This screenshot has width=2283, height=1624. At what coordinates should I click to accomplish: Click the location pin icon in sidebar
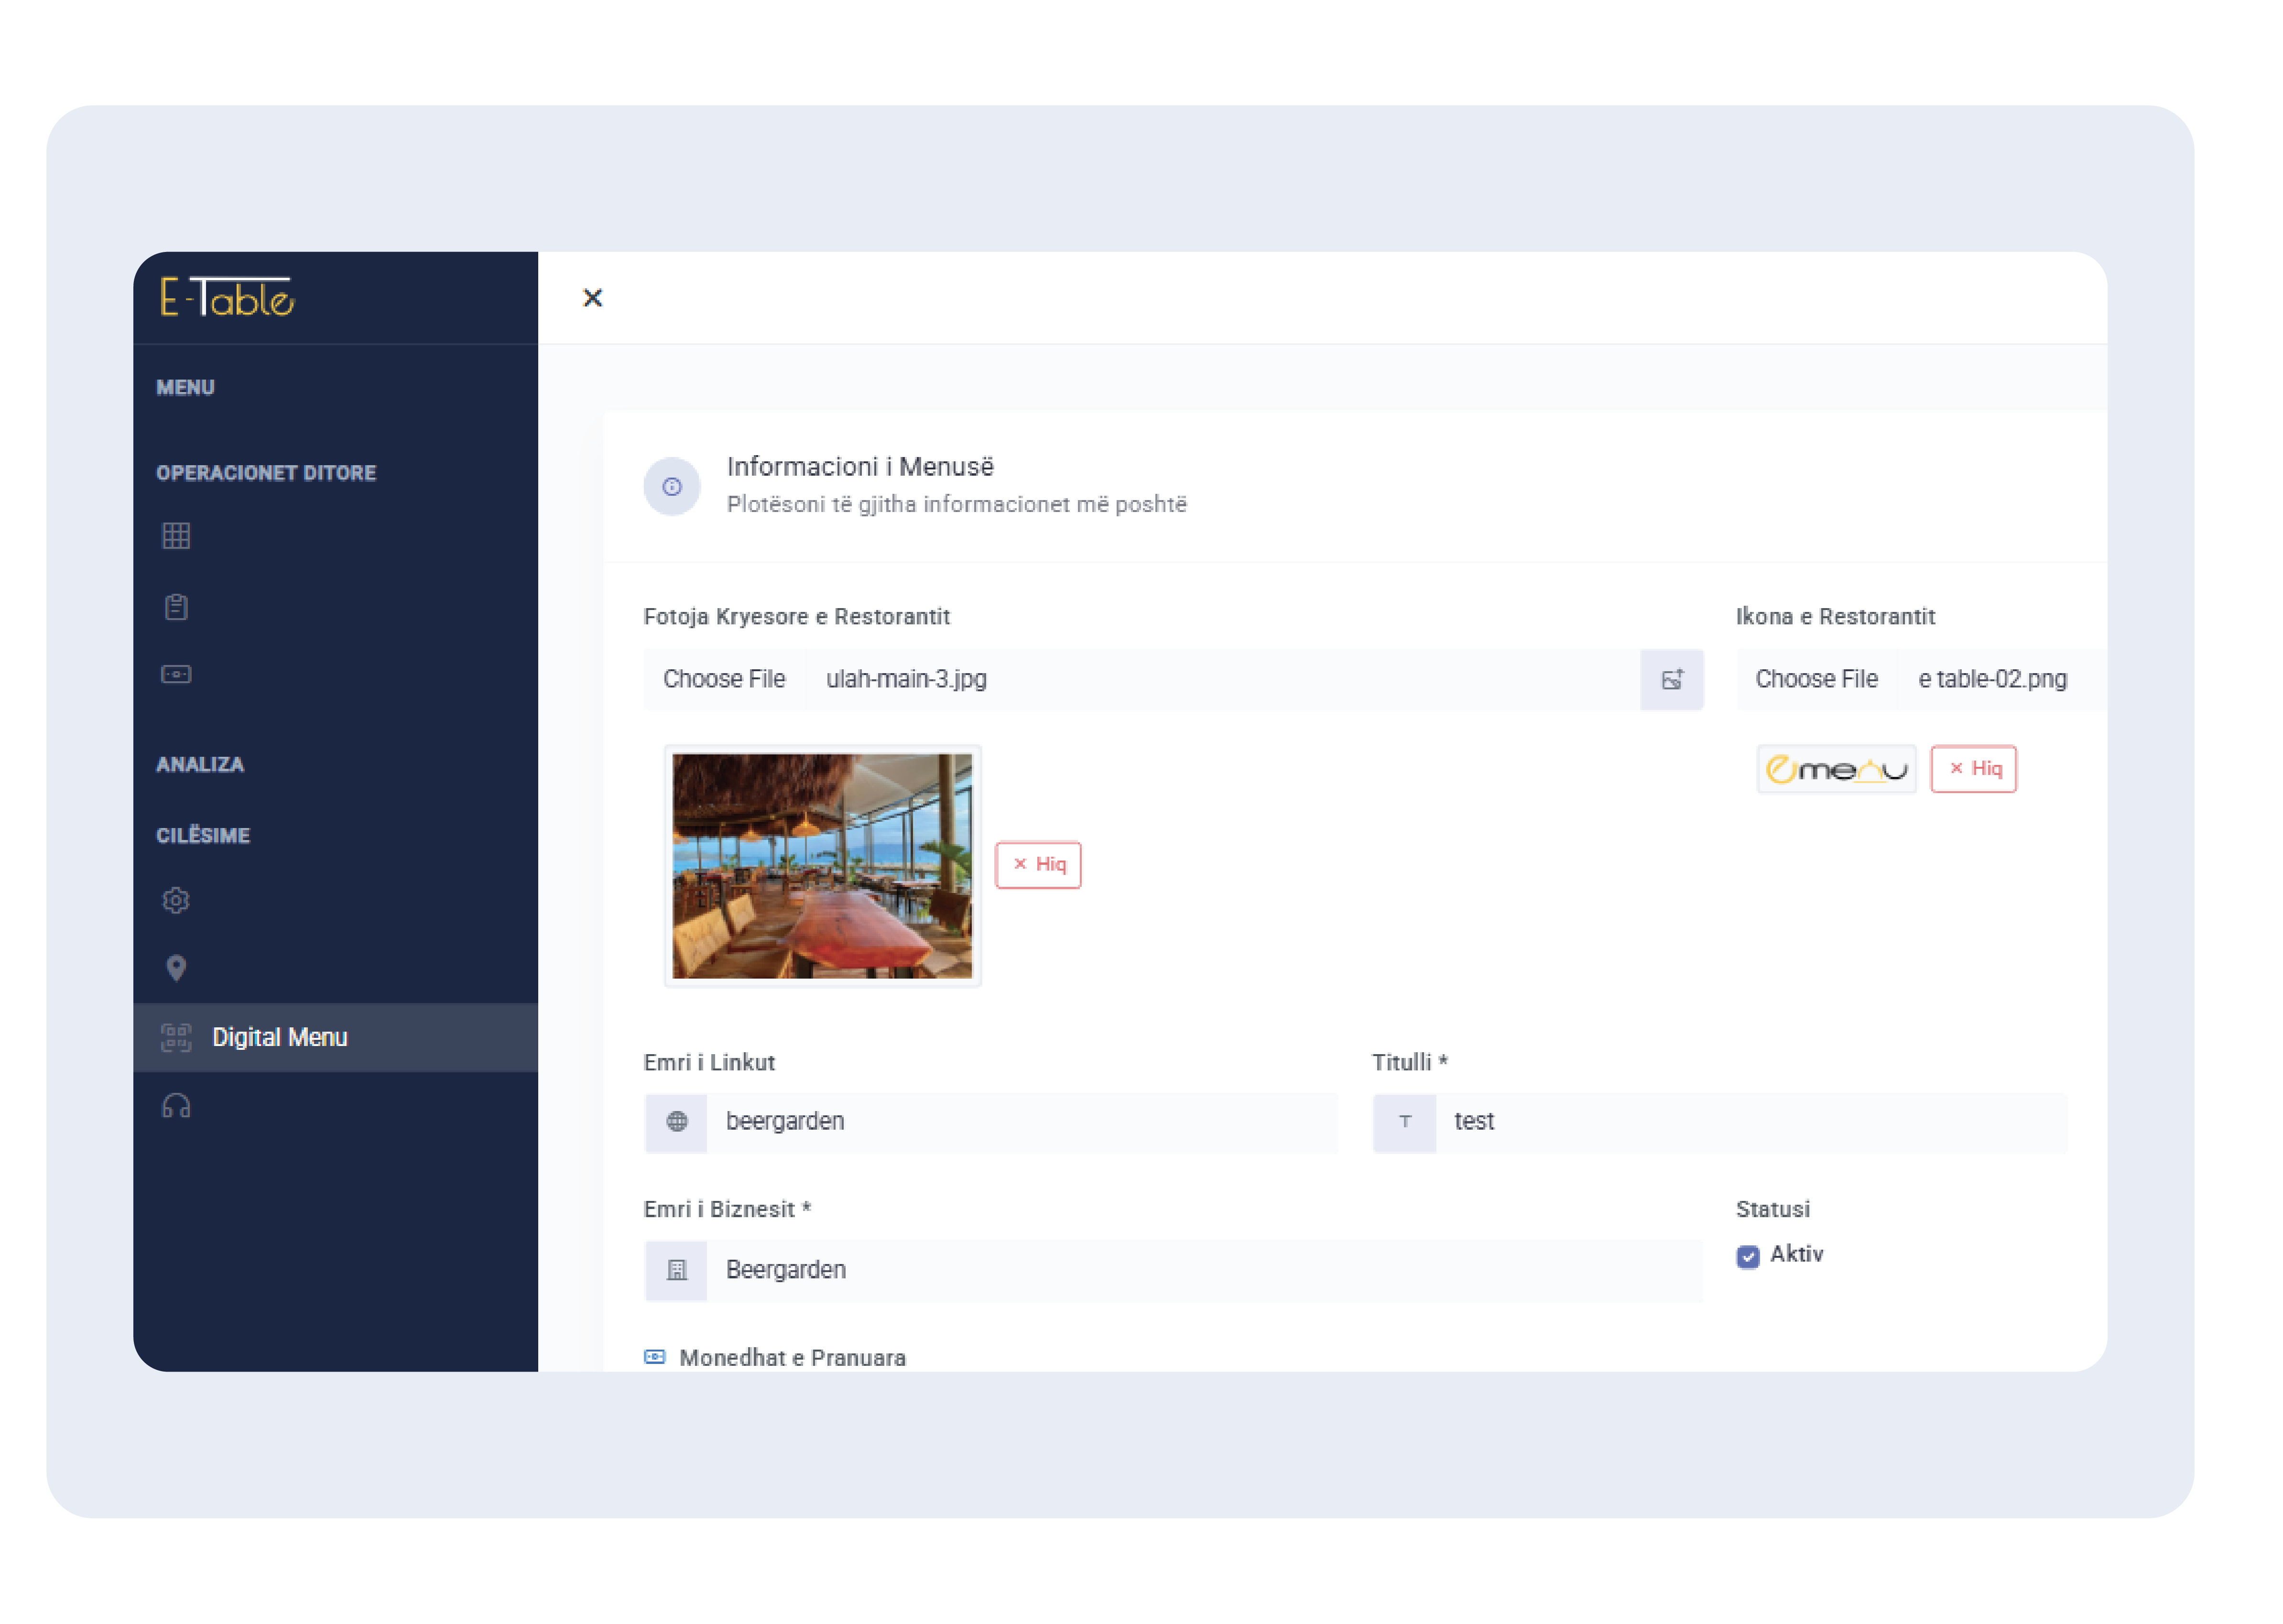pos(176,967)
